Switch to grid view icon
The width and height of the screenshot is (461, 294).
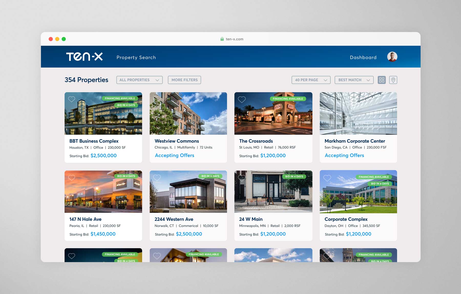382,80
